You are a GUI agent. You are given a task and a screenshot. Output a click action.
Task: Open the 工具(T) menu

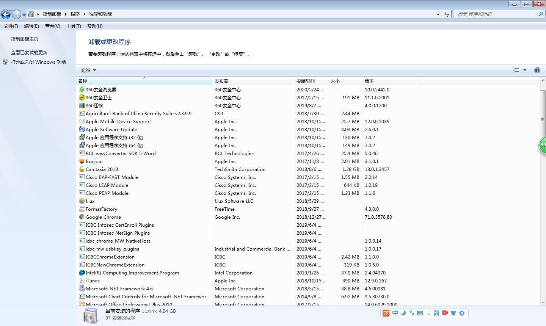point(74,26)
